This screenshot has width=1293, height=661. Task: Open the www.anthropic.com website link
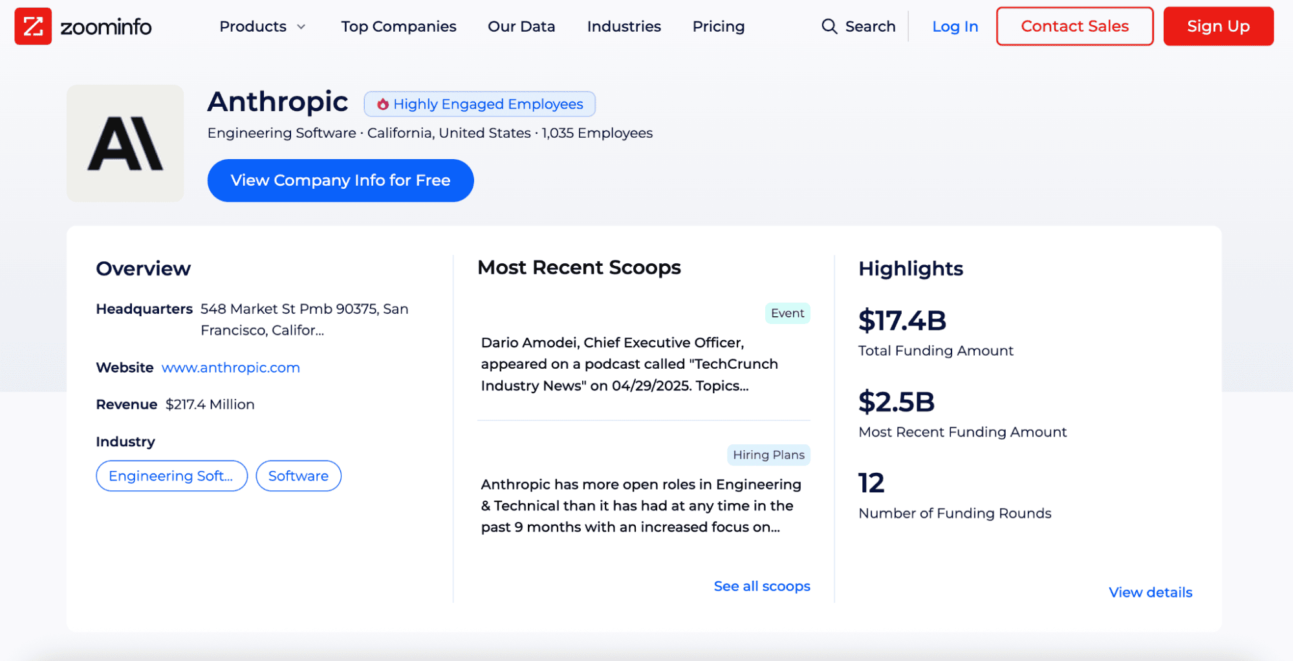click(x=231, y=367)
